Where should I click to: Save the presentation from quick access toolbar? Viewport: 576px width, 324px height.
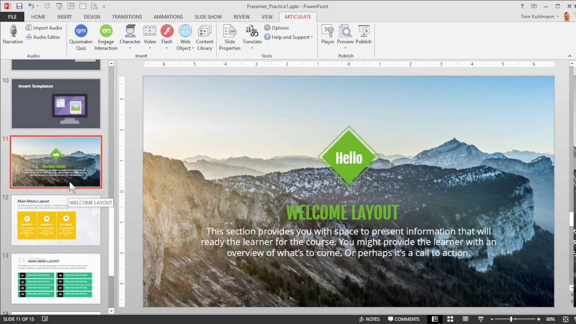[x=19, y=6]
